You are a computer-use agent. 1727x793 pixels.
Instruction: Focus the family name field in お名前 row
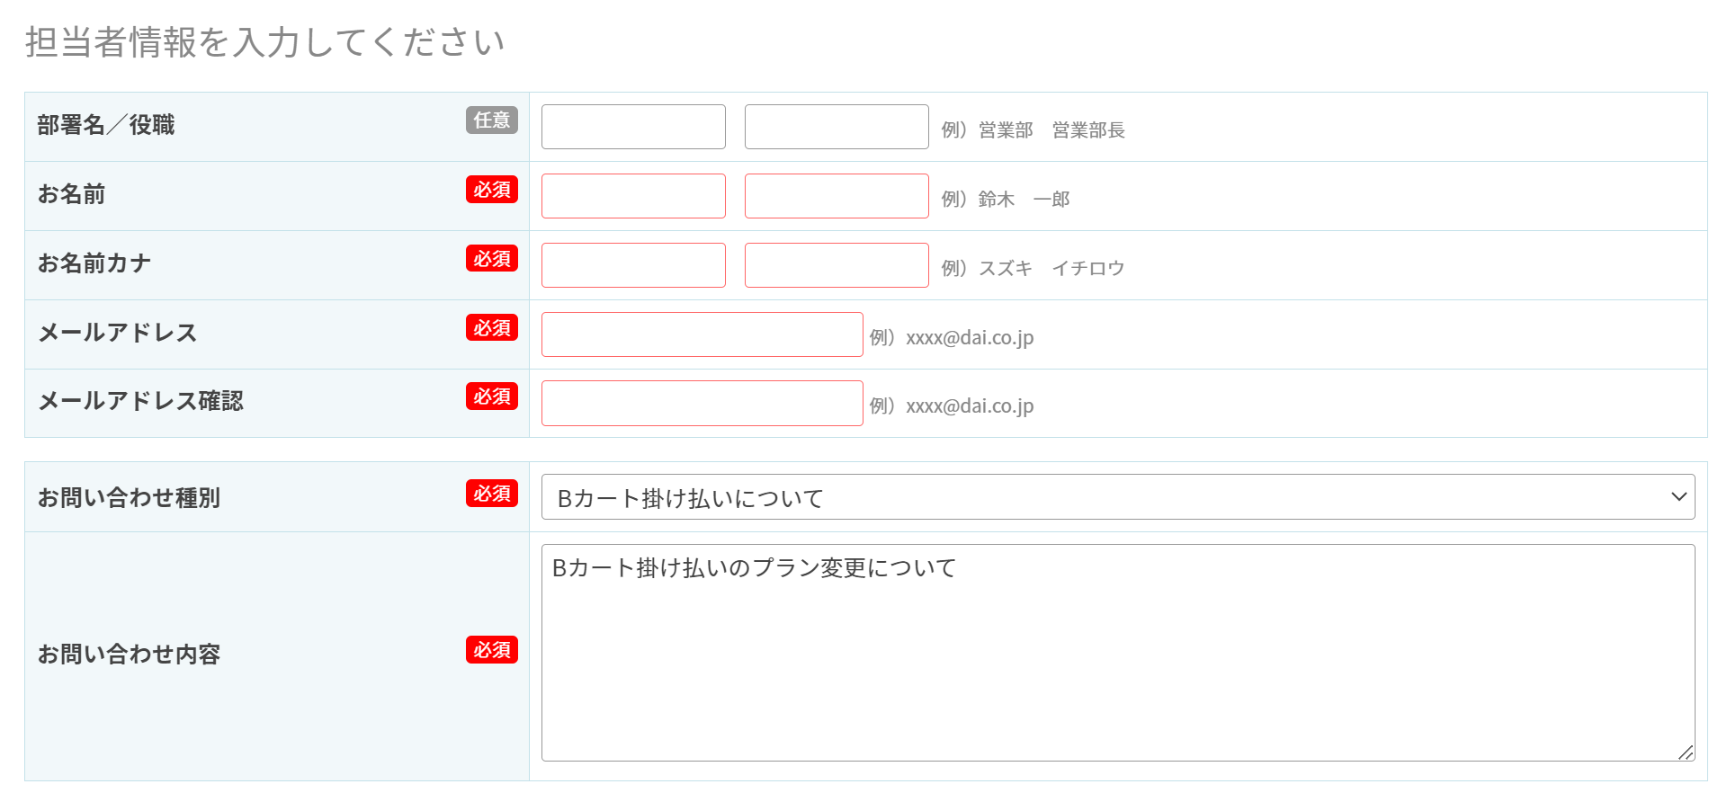coord(633,196)
